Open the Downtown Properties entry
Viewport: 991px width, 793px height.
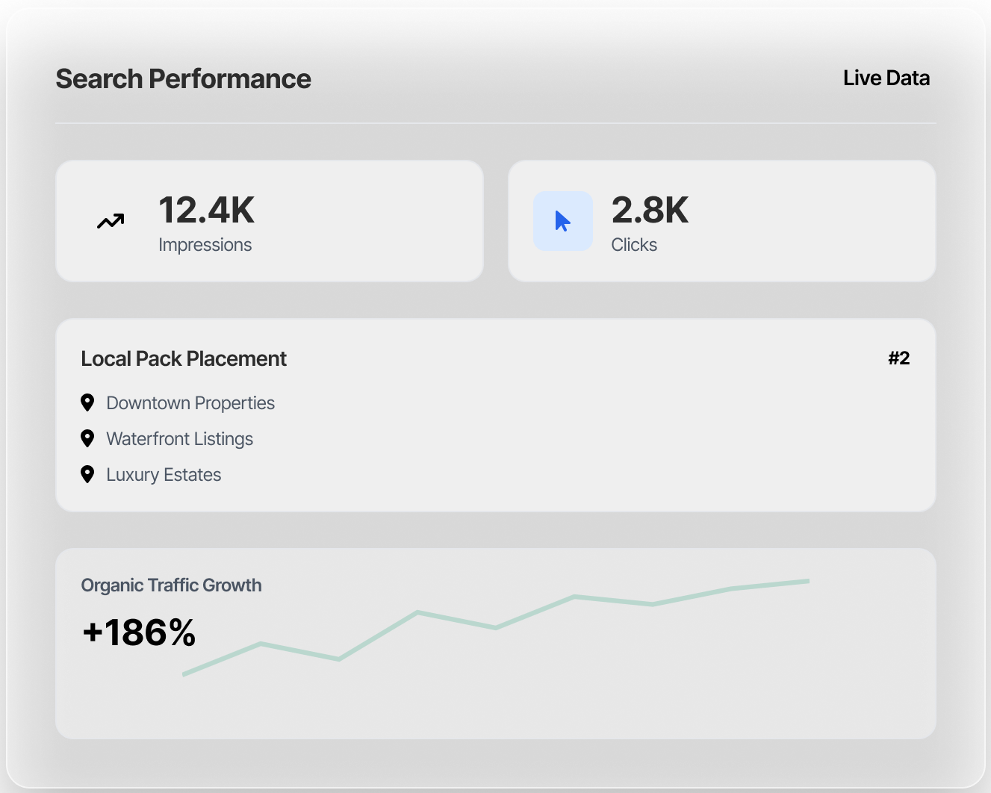coord(190,403)
